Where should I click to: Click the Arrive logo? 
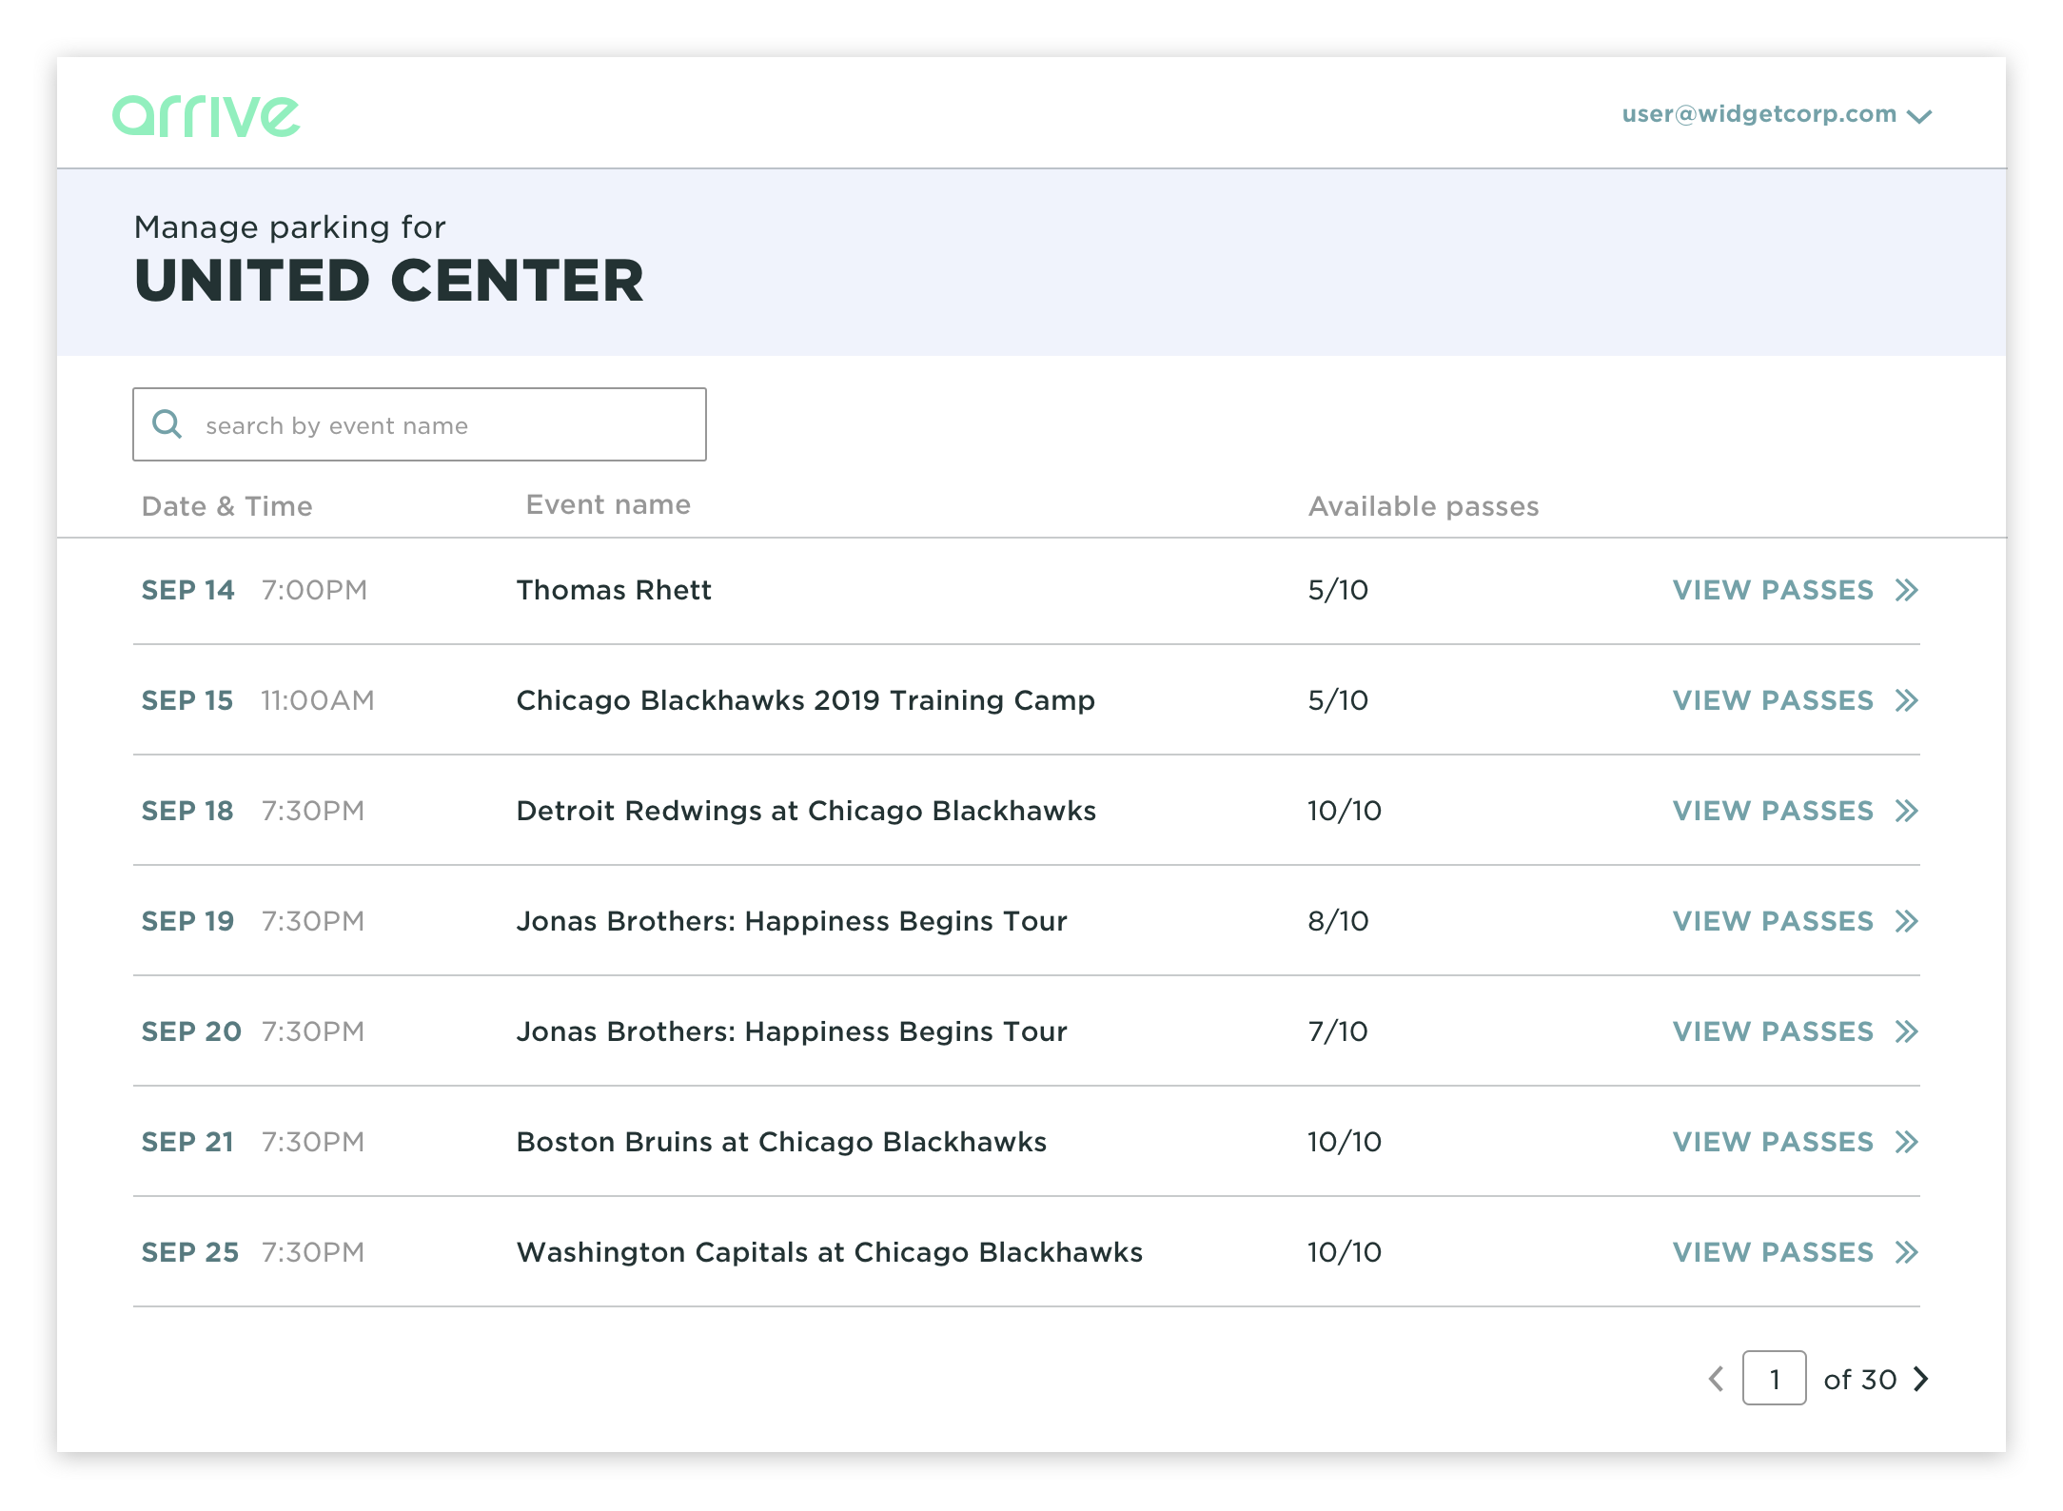pos(206,116)
